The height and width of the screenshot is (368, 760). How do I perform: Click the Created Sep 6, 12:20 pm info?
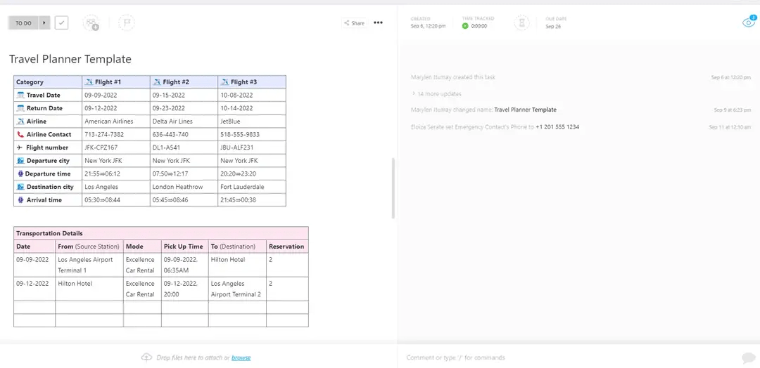428,22
